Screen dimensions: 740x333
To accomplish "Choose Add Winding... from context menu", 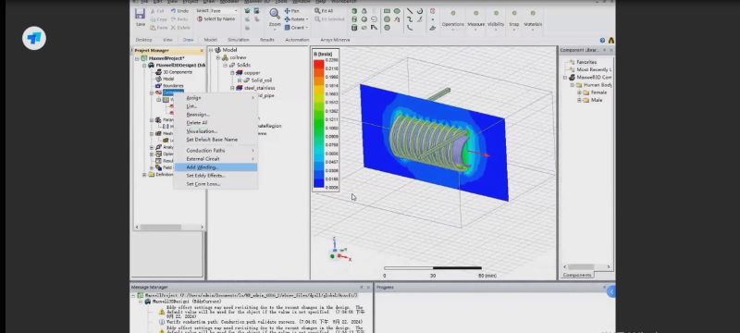I will coord(216,167).
